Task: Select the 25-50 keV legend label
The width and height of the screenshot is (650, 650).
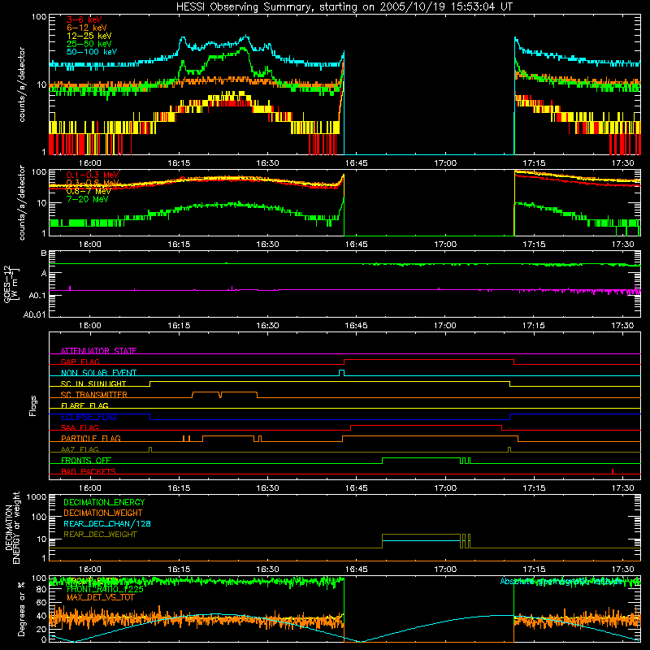Action: point(89,44)
